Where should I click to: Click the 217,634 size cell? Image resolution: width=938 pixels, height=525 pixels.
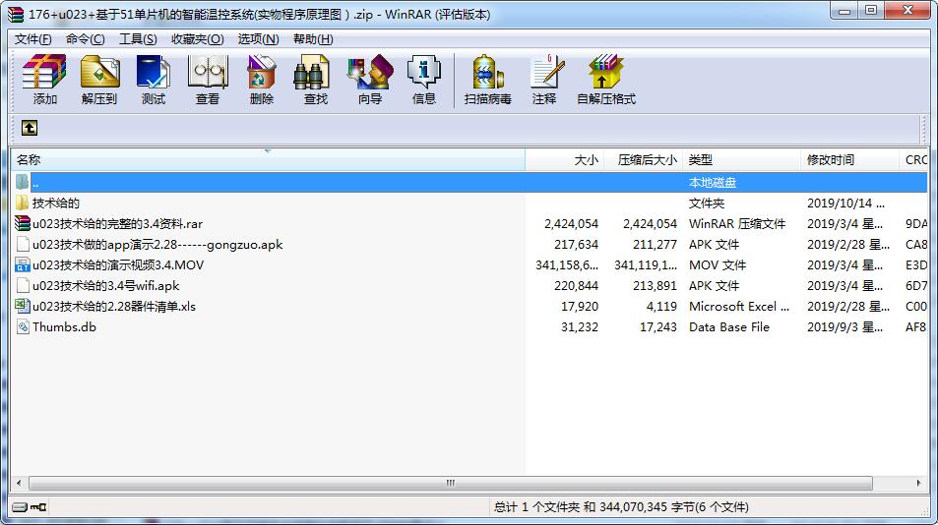click(x=576, y=244)
